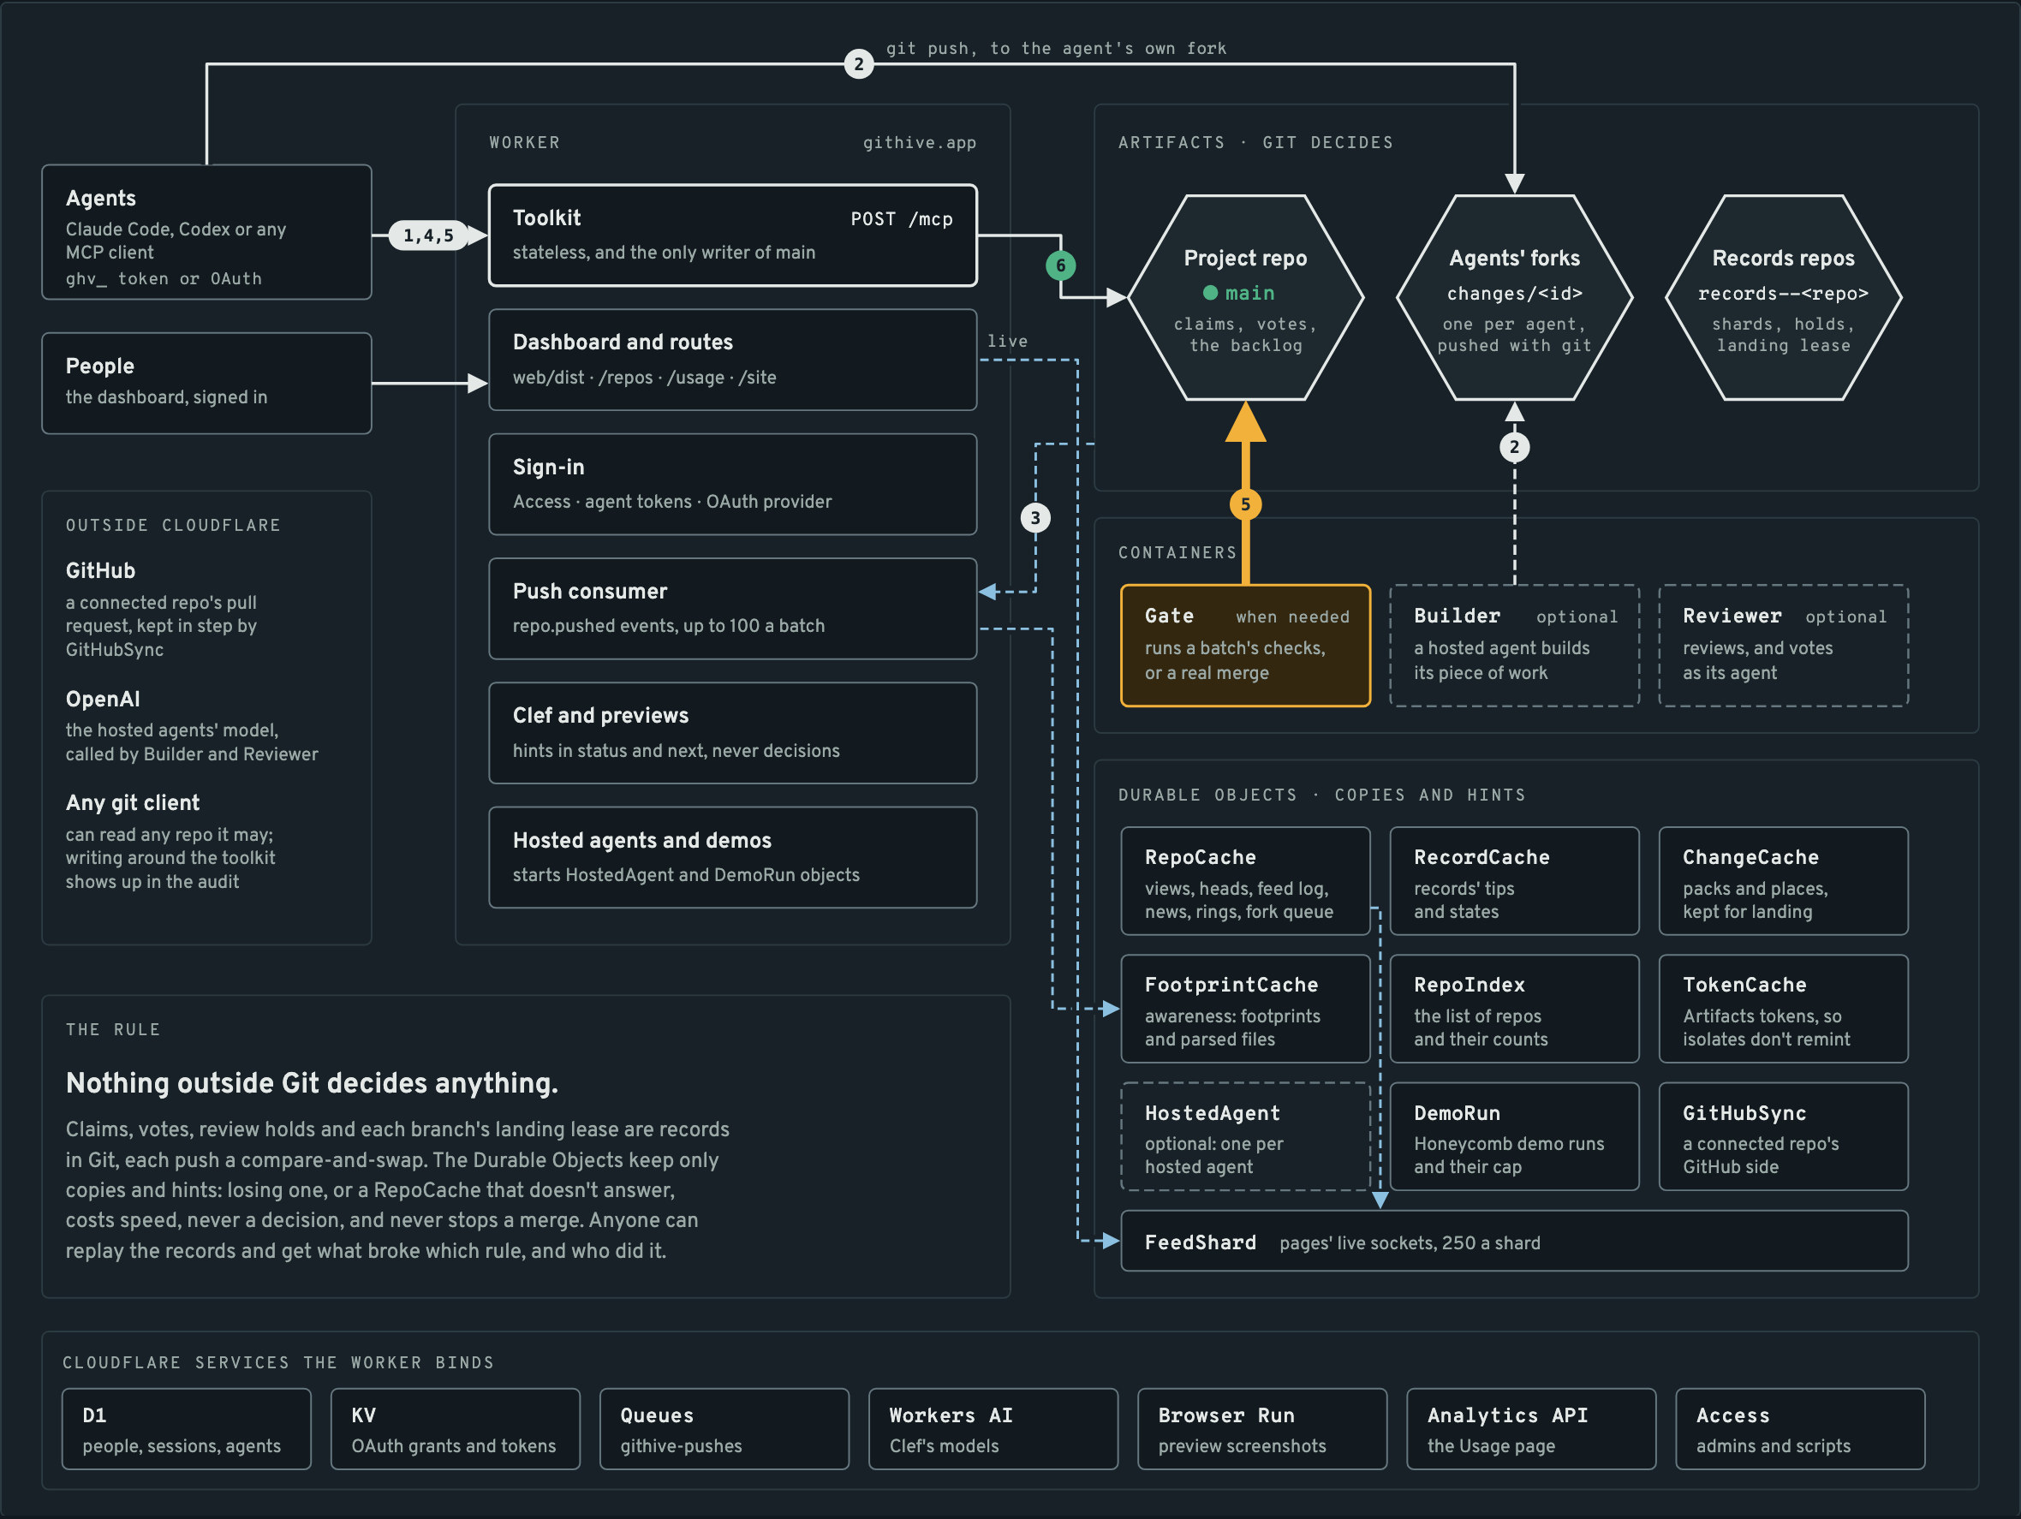Click the Project repo hexagon
The width and height of the screenshot is (2021, 1519).
pyautogui.click(x=1245, y=298)
